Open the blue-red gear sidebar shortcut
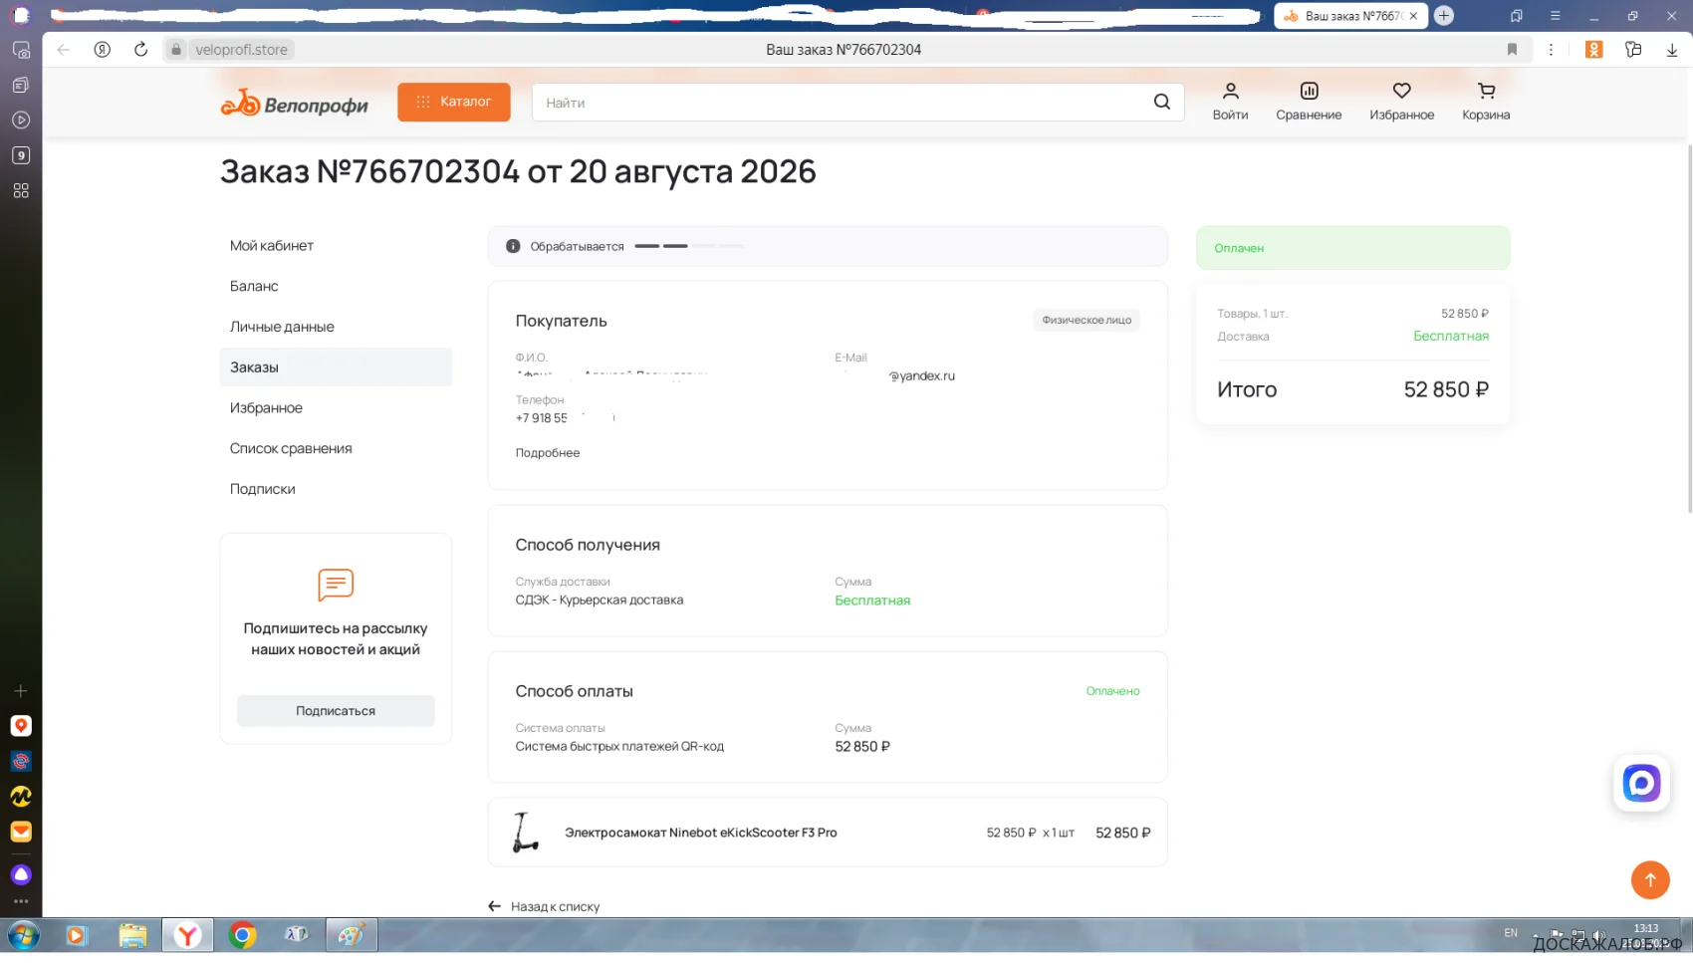Image resolution: width=1693 pixels, height=963 pixels. [21, 761]
